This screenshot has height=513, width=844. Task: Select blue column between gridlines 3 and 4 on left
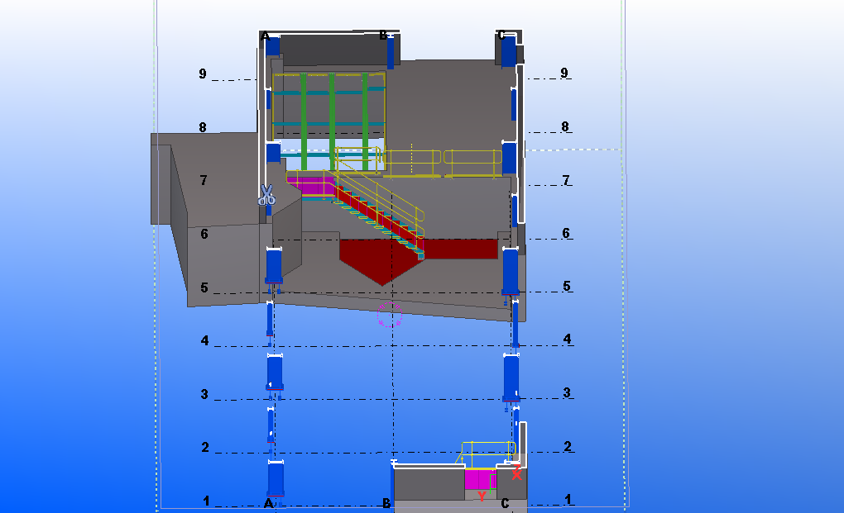click(275, 371)
